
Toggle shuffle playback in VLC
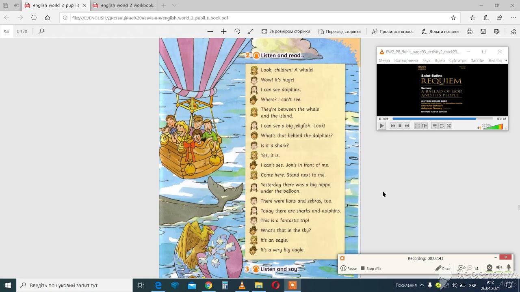pyautogui.click(x=449, y=126)
